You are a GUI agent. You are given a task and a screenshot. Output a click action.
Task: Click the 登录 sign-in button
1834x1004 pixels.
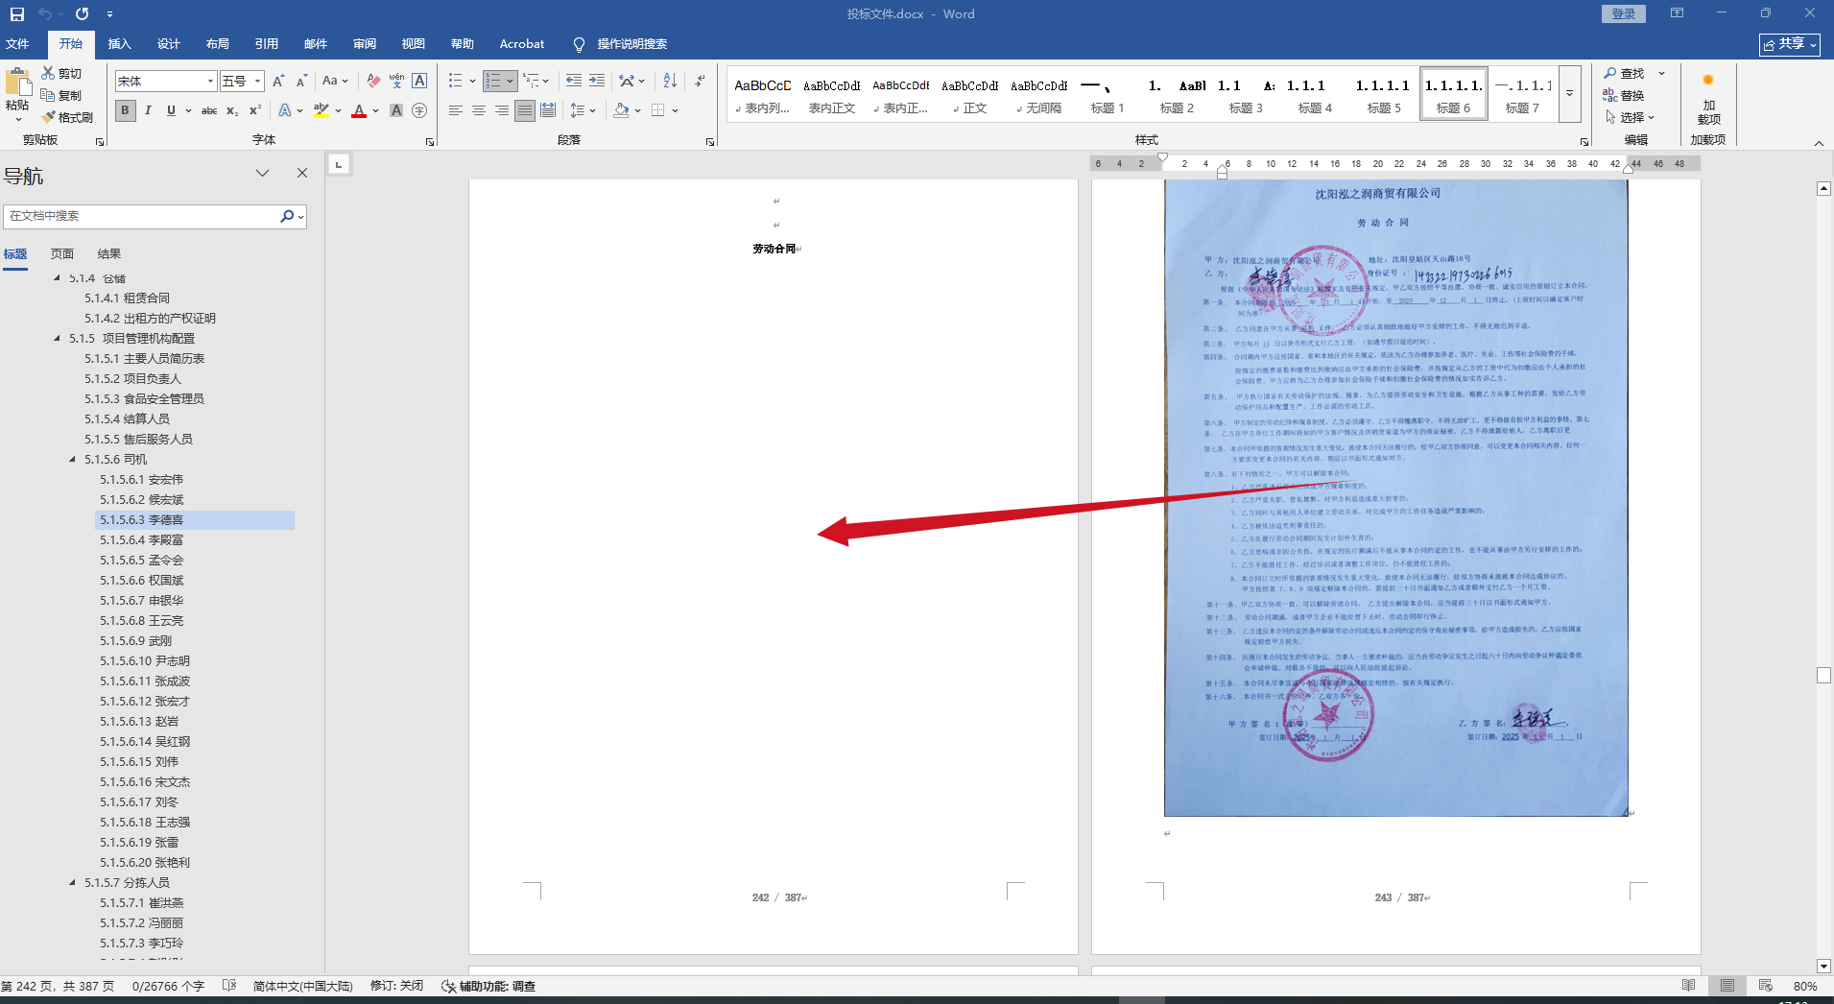click(1624, 14)
